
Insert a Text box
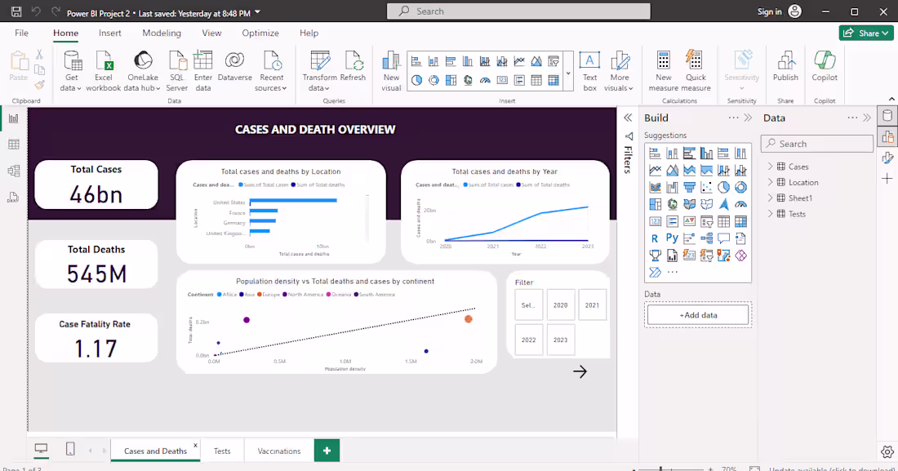tap(589, 71)
